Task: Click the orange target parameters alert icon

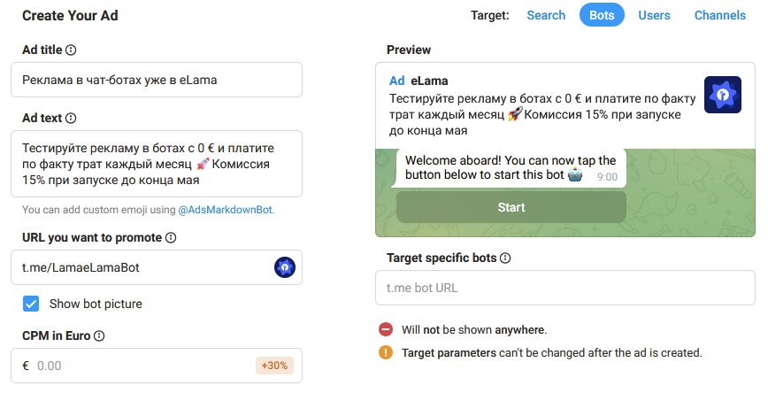Action: coord(386,352)
